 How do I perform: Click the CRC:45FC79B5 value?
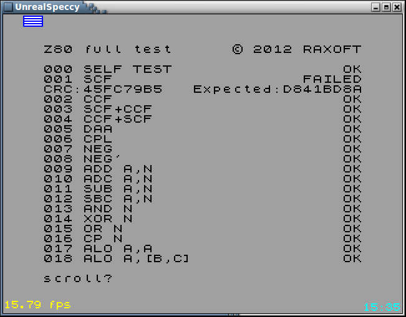point(103,89)
